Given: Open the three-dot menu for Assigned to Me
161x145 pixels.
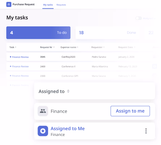Looking at the screenshot, I should pos(146,131).
